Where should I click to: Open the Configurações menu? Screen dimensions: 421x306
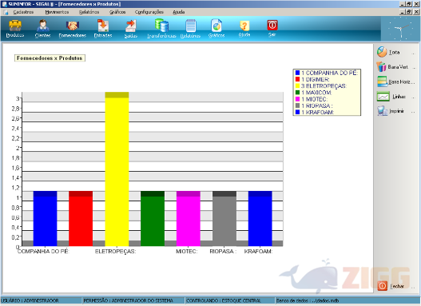149,12
